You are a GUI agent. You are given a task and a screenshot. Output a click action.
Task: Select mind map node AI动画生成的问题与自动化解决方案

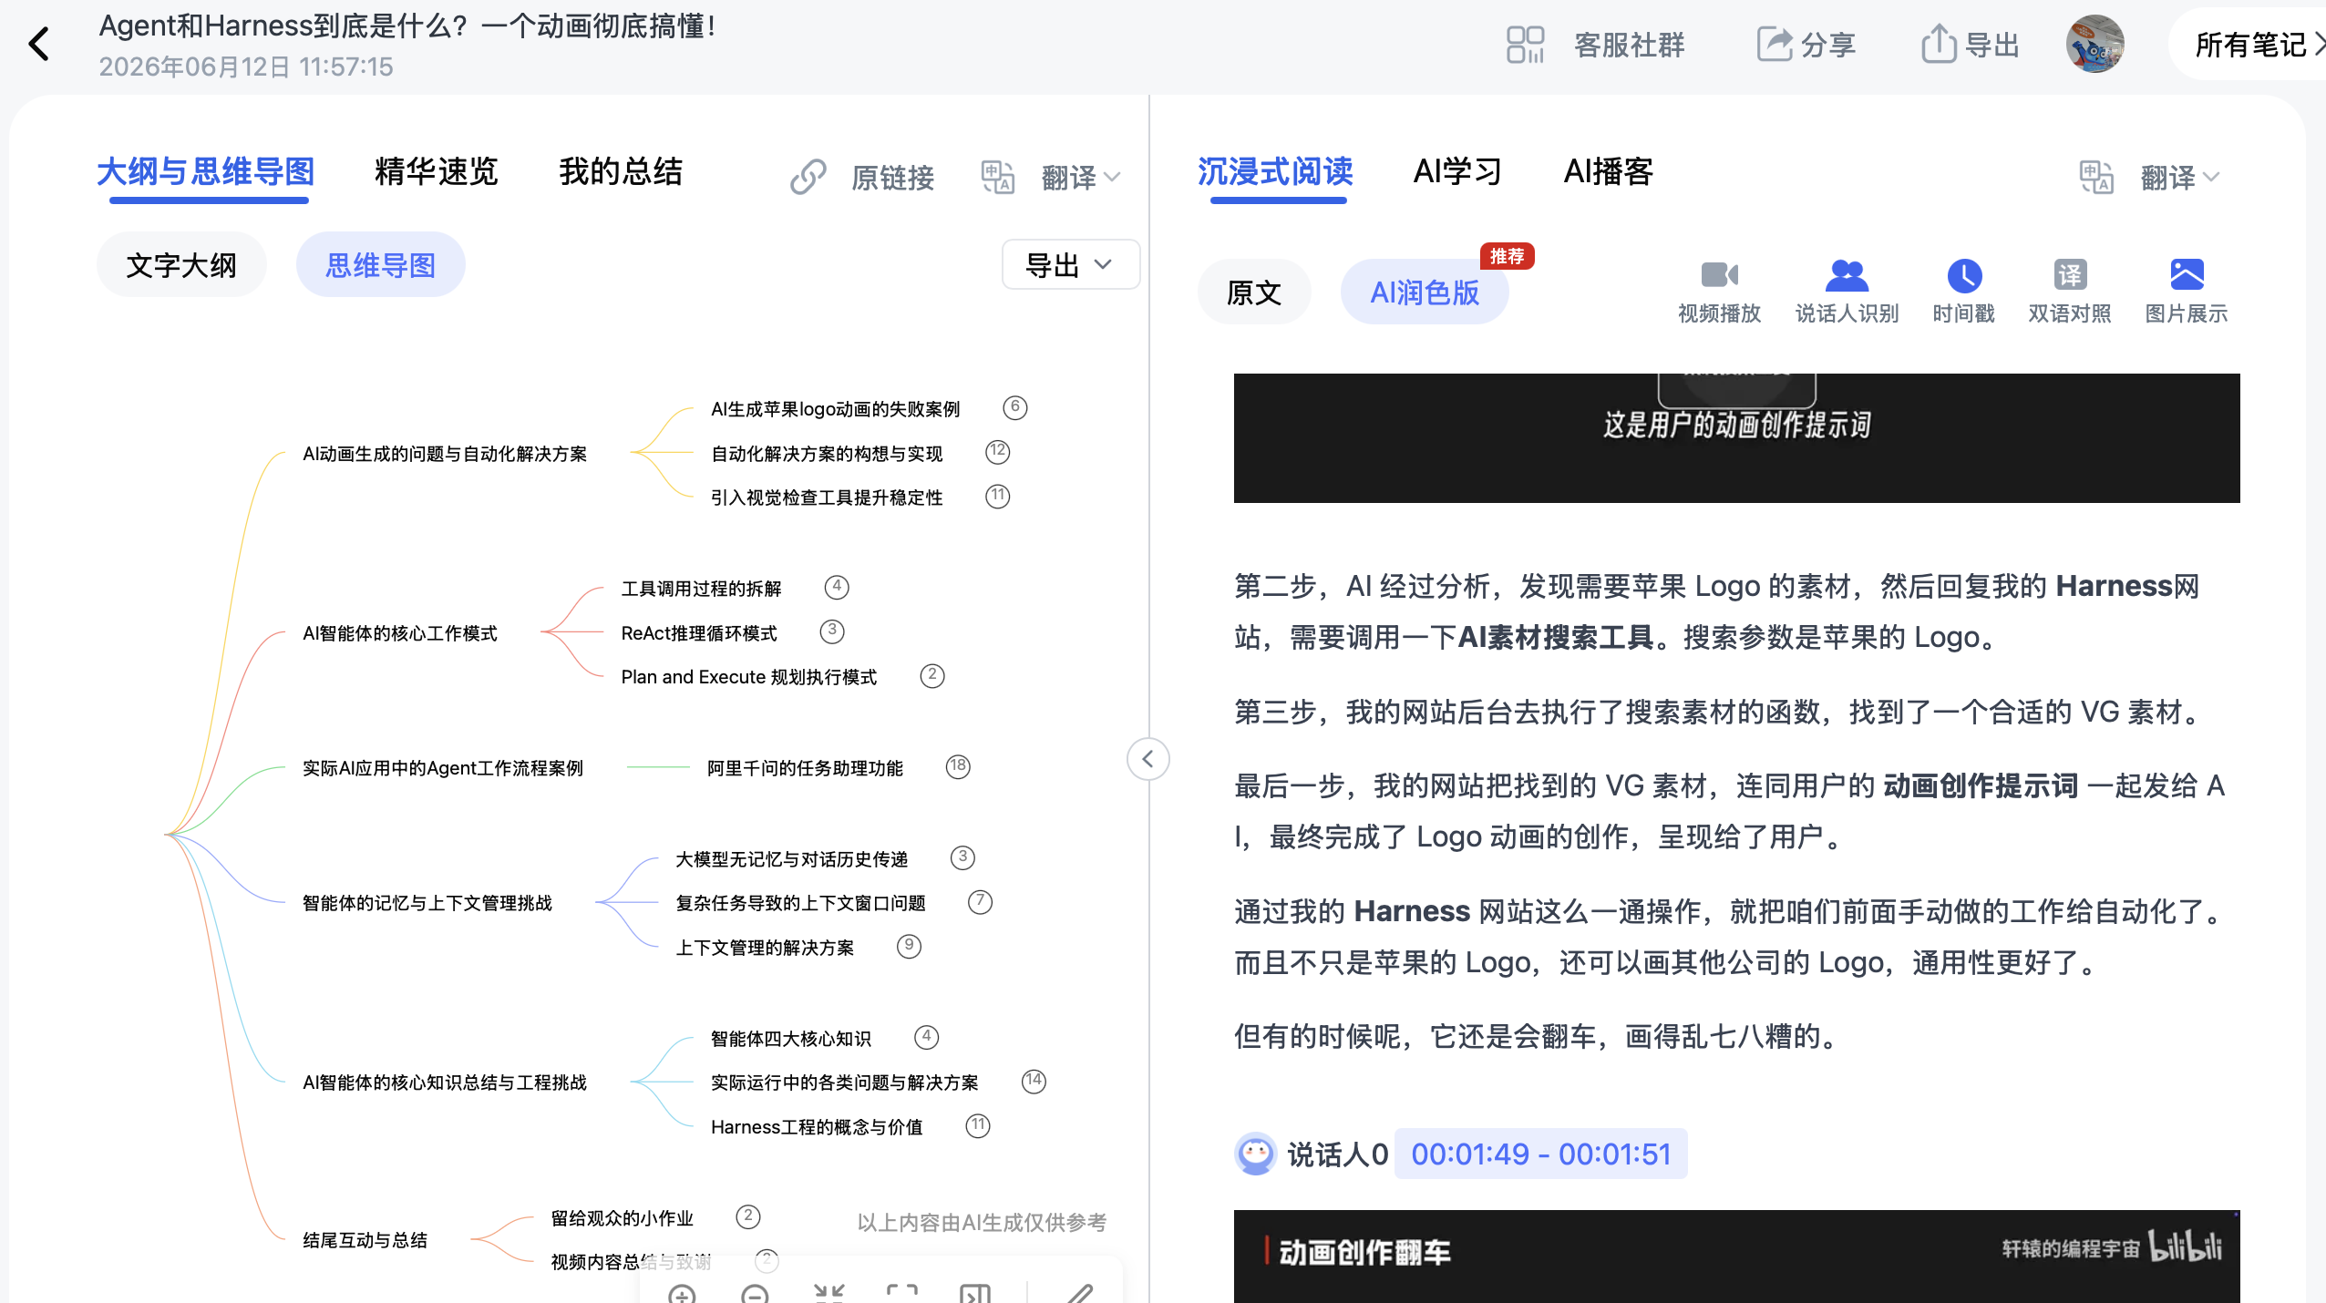445,453
